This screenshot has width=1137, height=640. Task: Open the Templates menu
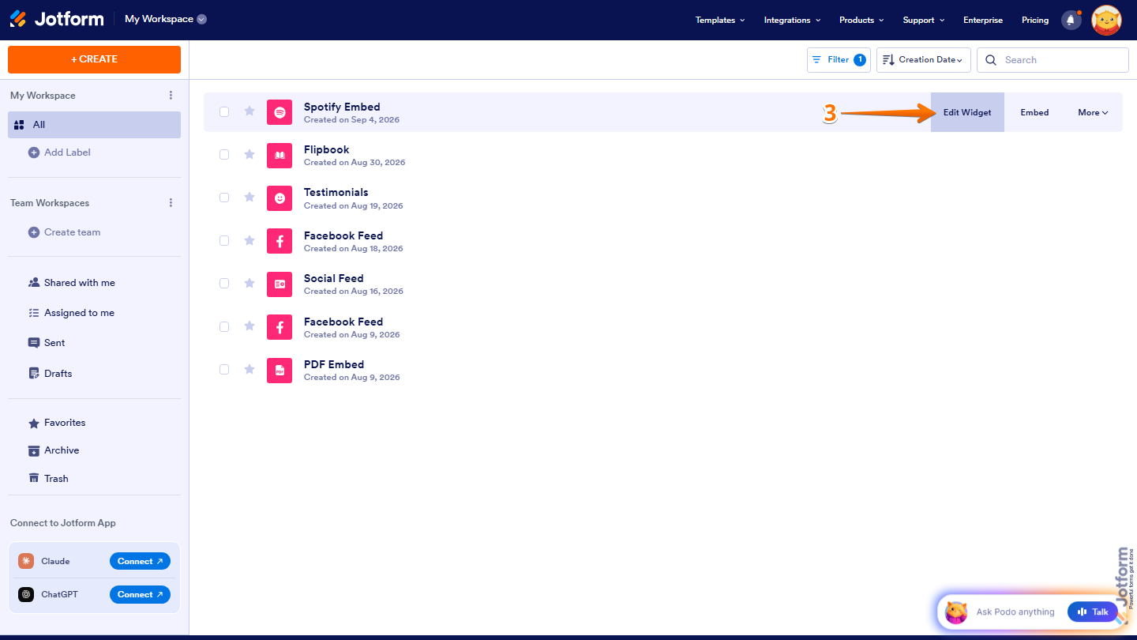point(720,21)
